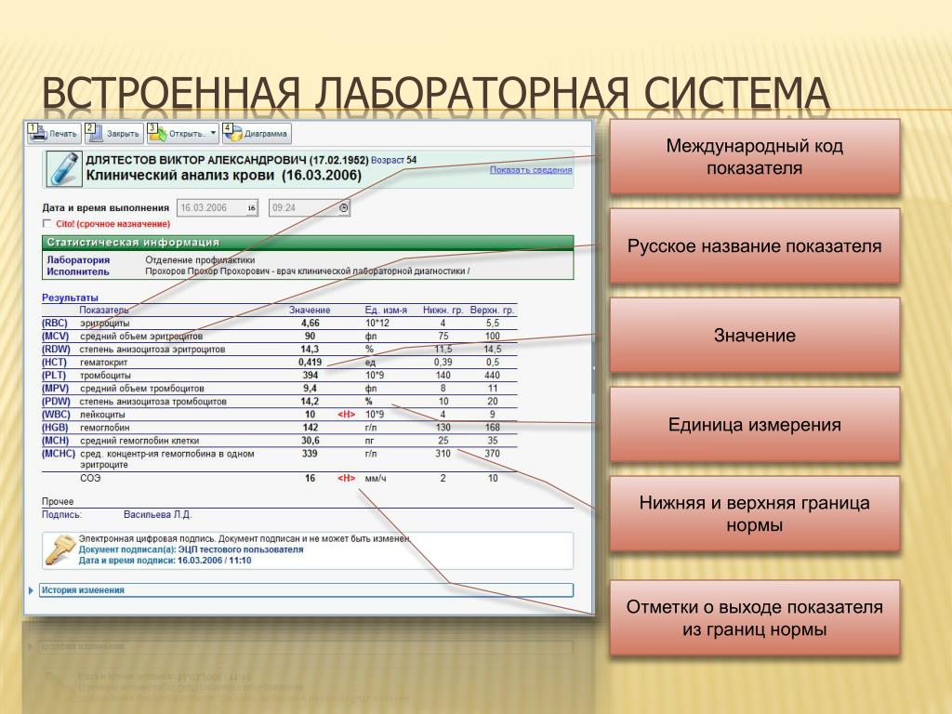Click the golden key signature icon
The height and width of the screenshot is (714, 952).
pos(59,549)
